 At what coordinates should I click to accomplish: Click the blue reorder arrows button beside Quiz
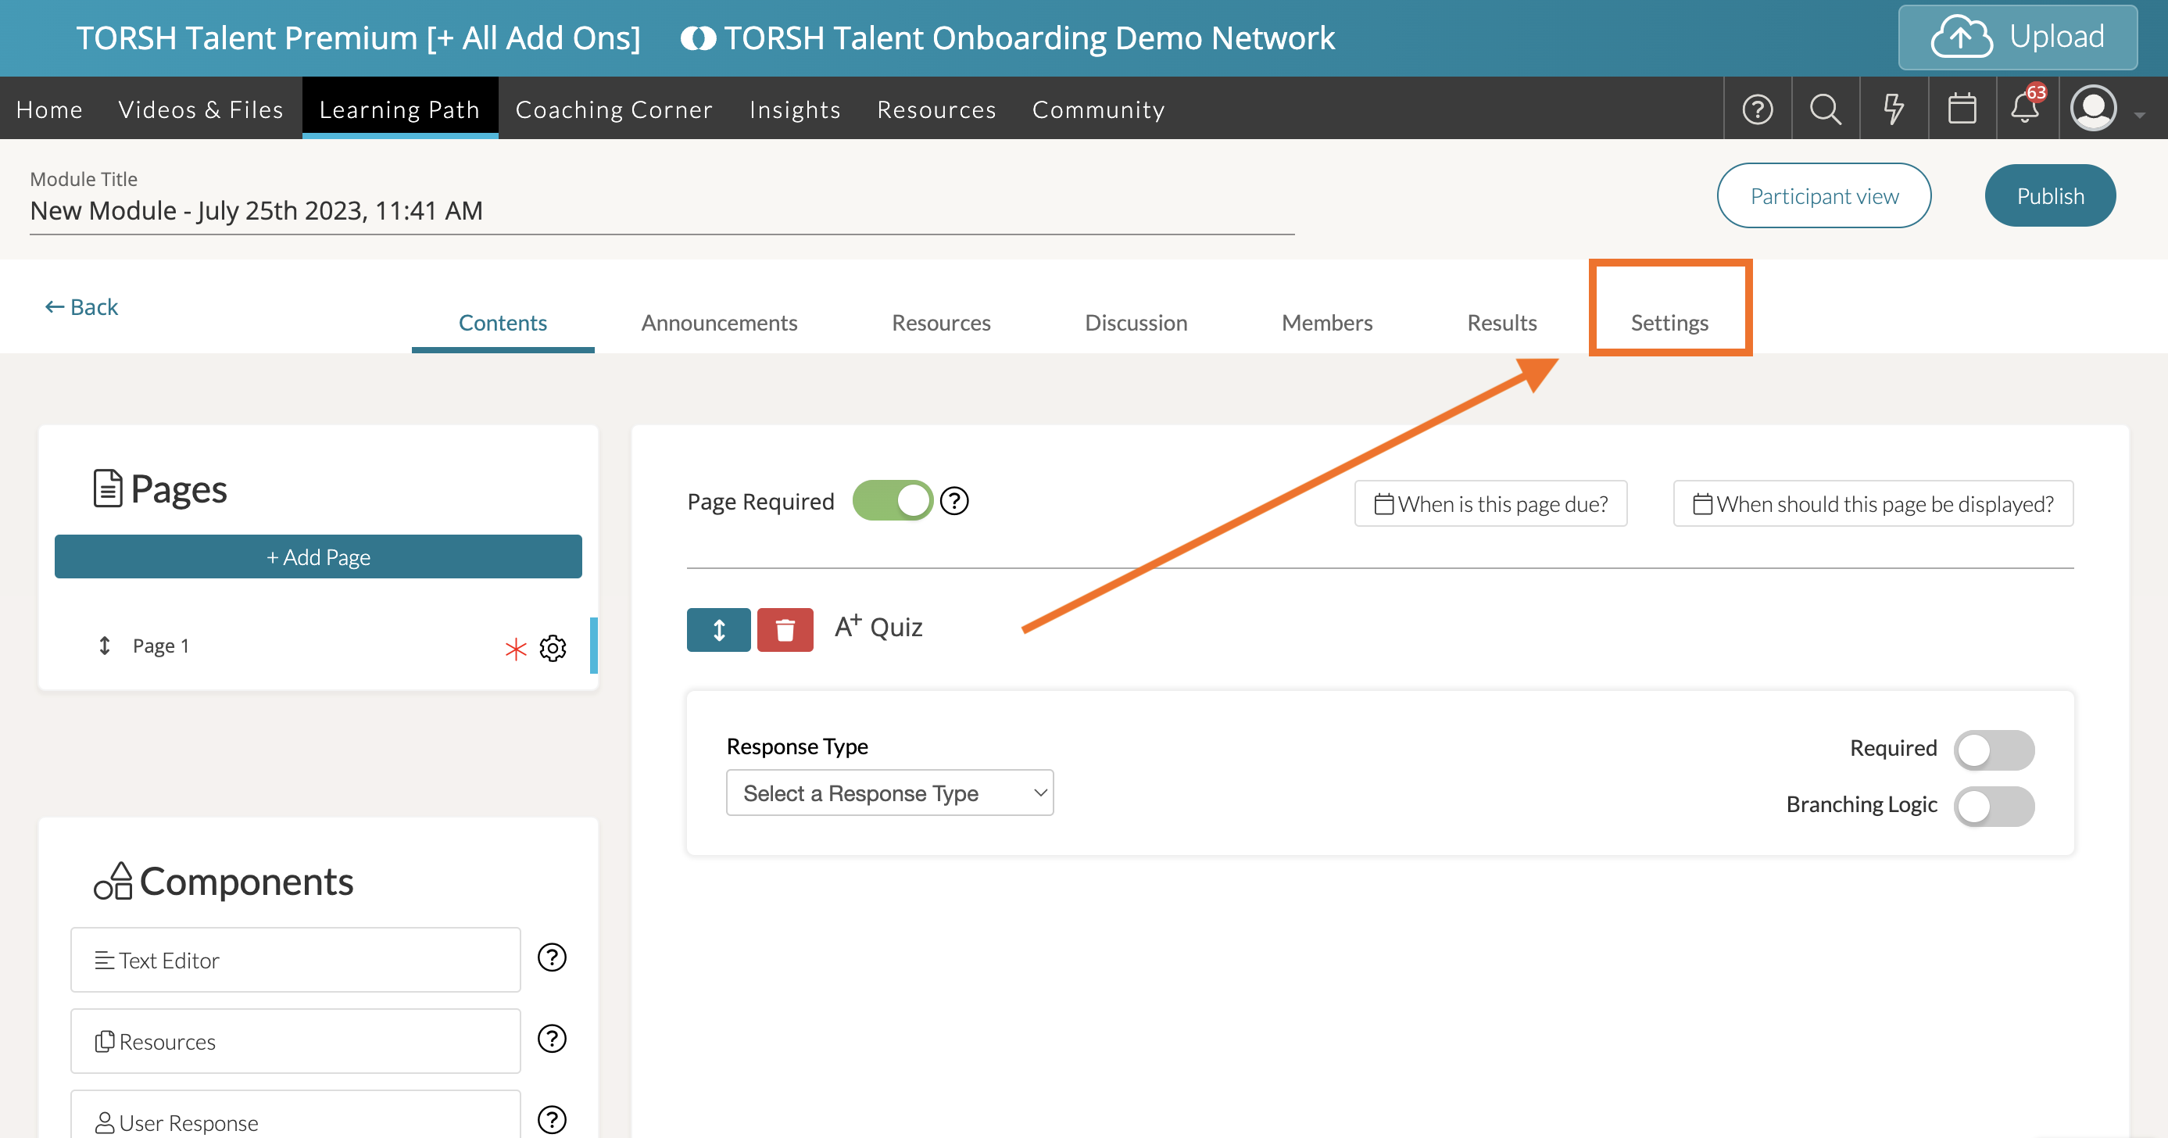(718, 630)
